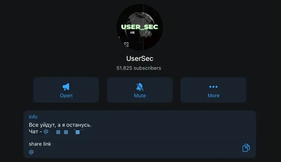Click the crossed-out bell icon
281x162 pixels.
[140, 87]
